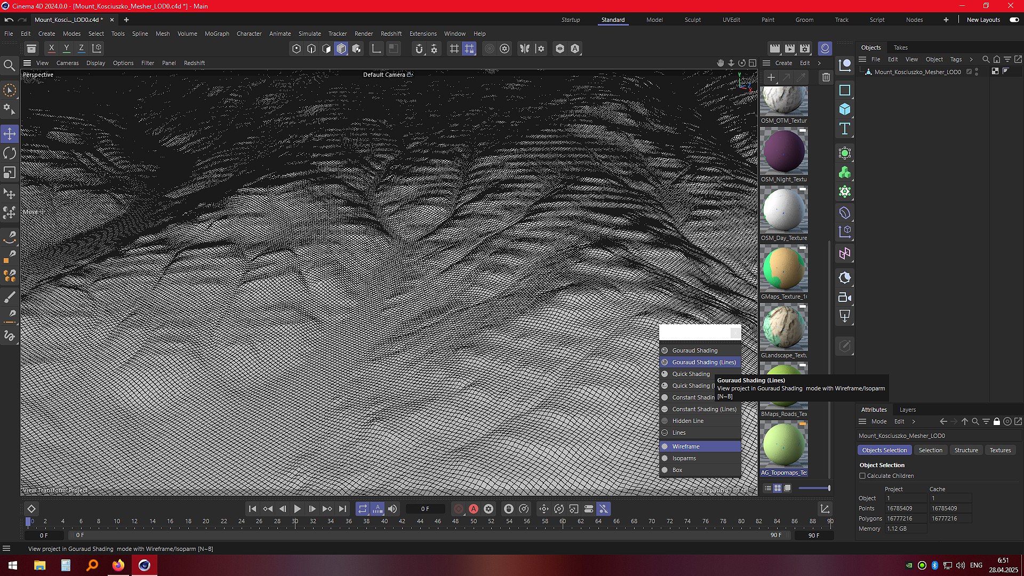Select the AG_Topomaps material thumbnail
Image resolution: width=1024 pixels, height=576 pixels.
click(784, 445)
